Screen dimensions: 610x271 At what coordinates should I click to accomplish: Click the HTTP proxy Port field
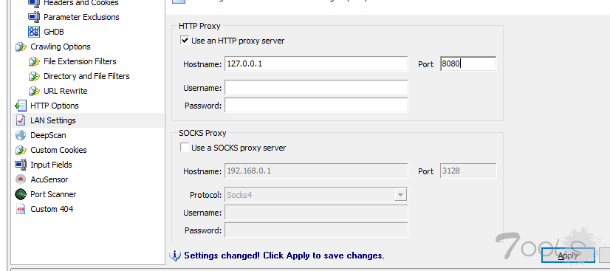click(468, 64)
